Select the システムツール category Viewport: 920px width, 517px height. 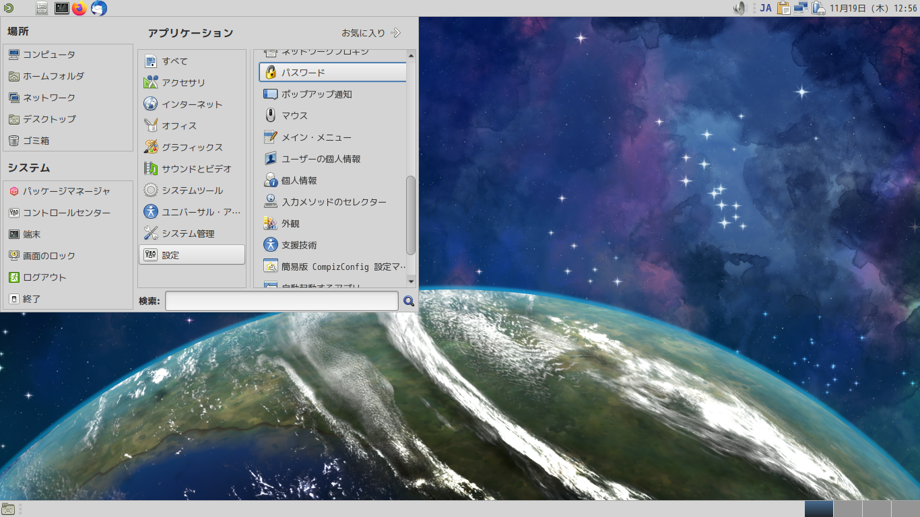192,191
